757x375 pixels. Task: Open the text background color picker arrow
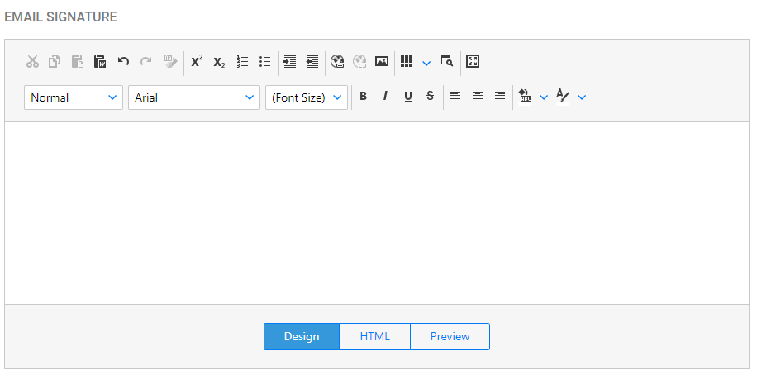(544, 97)
